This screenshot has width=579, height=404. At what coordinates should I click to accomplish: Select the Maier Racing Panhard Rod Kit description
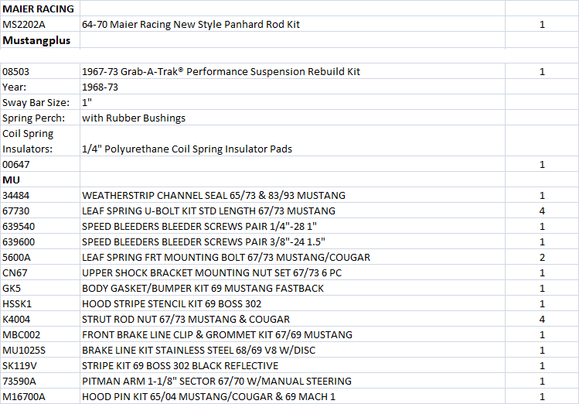[x=292, y=24]
